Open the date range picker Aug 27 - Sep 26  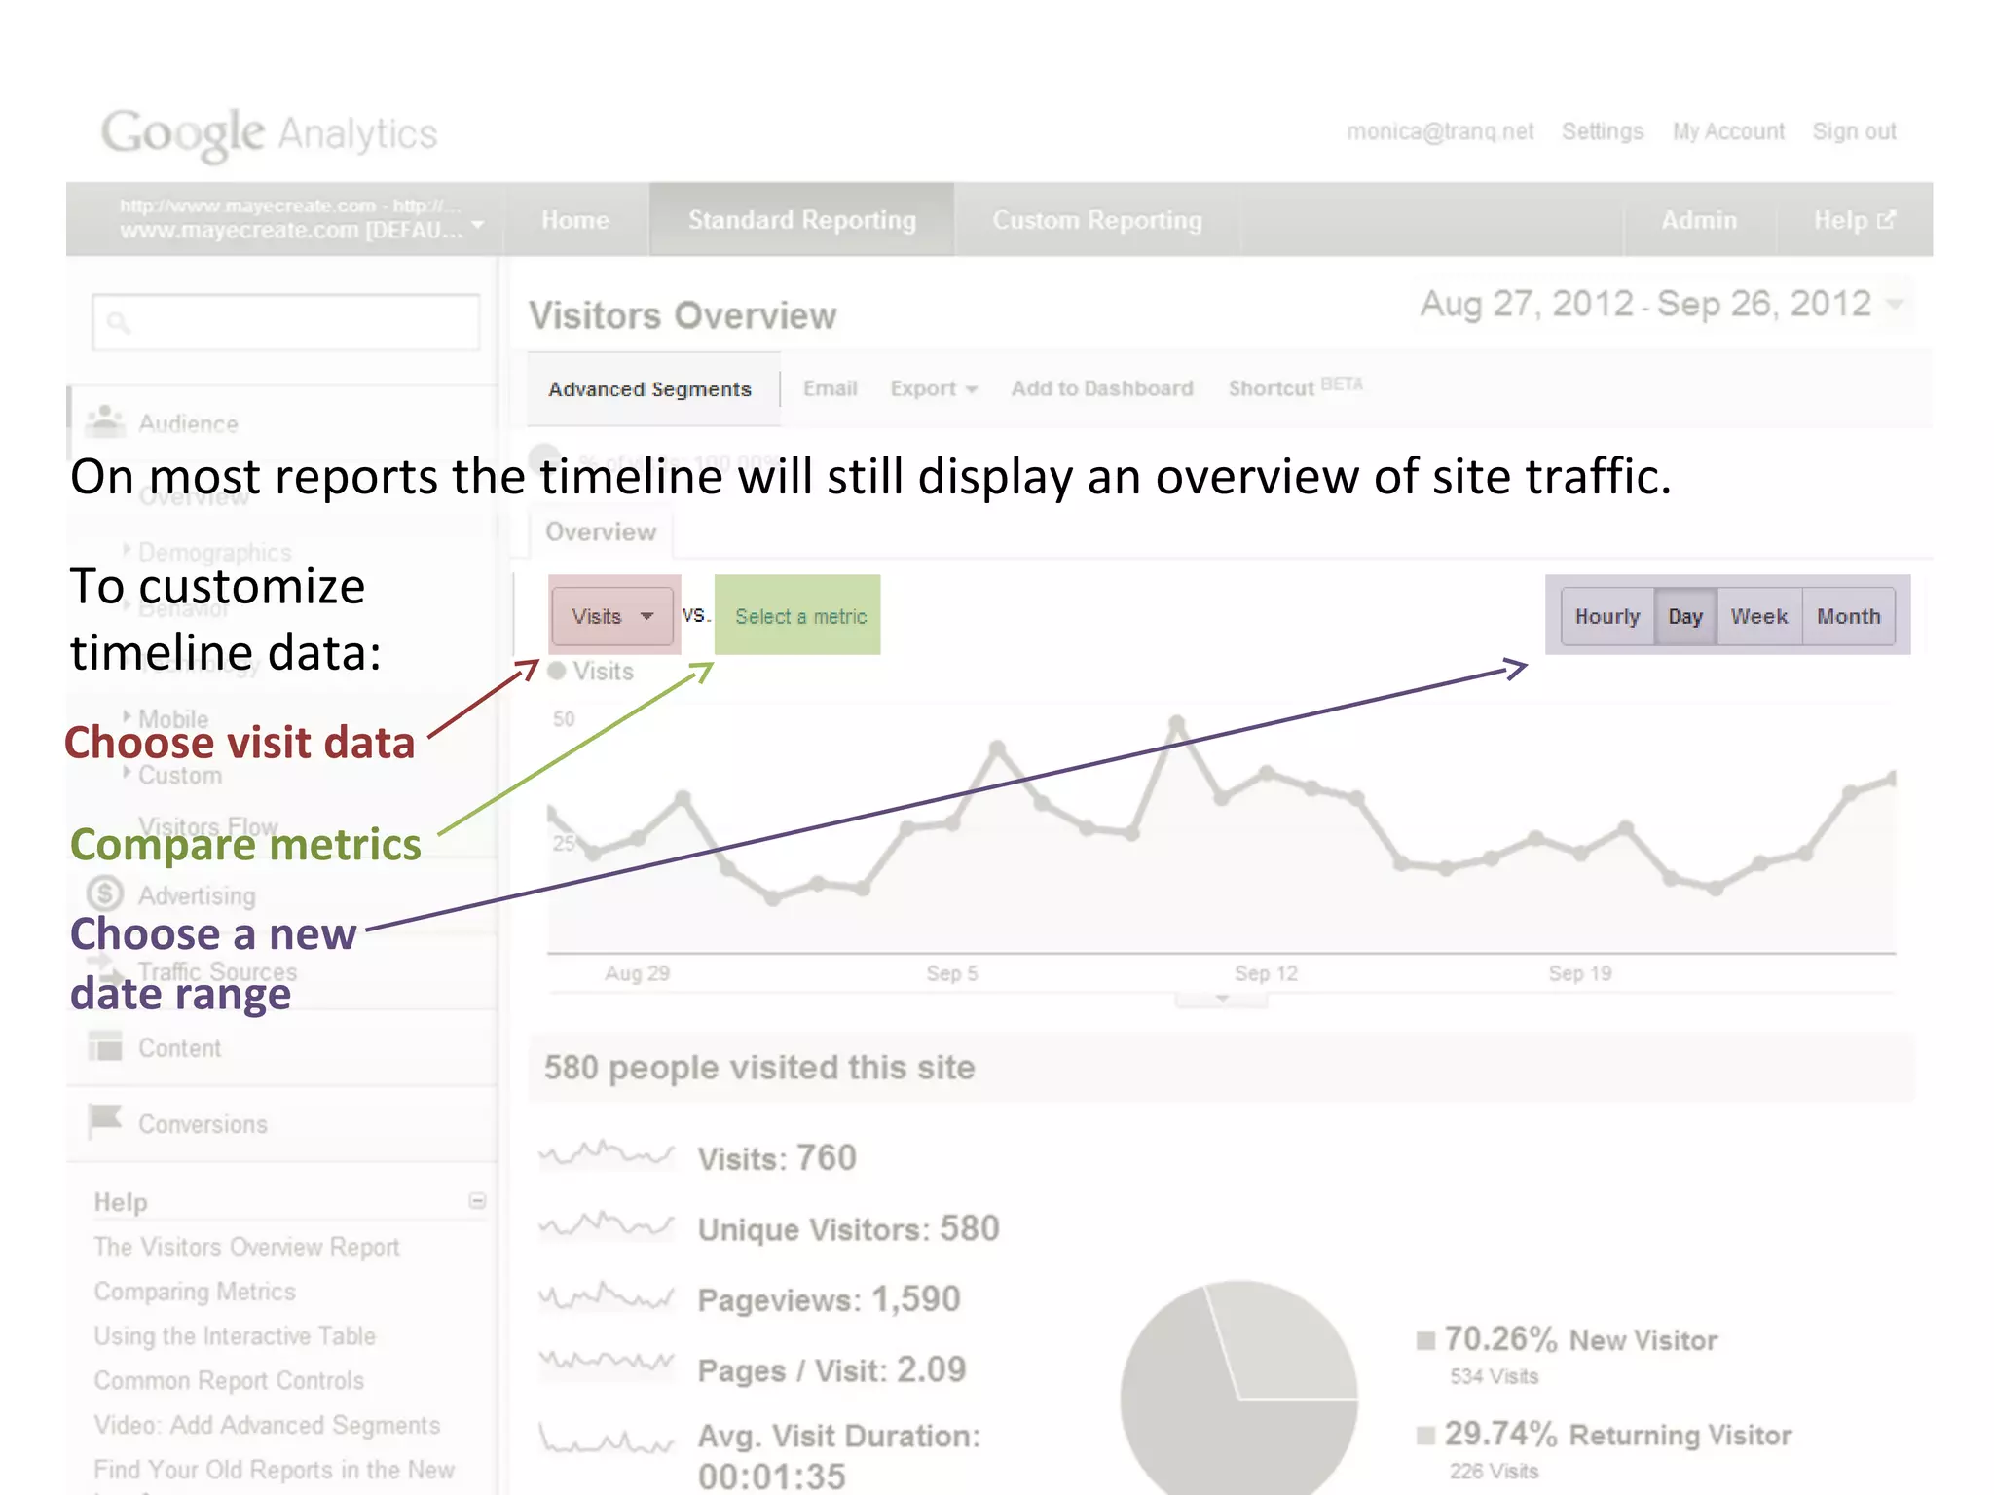(1661, 304)
